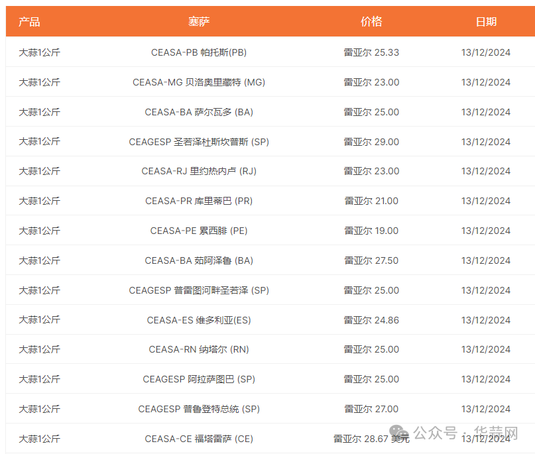Click price 雷亚尔 28.67 美元
Screen dimensions: 535x454
371,439
